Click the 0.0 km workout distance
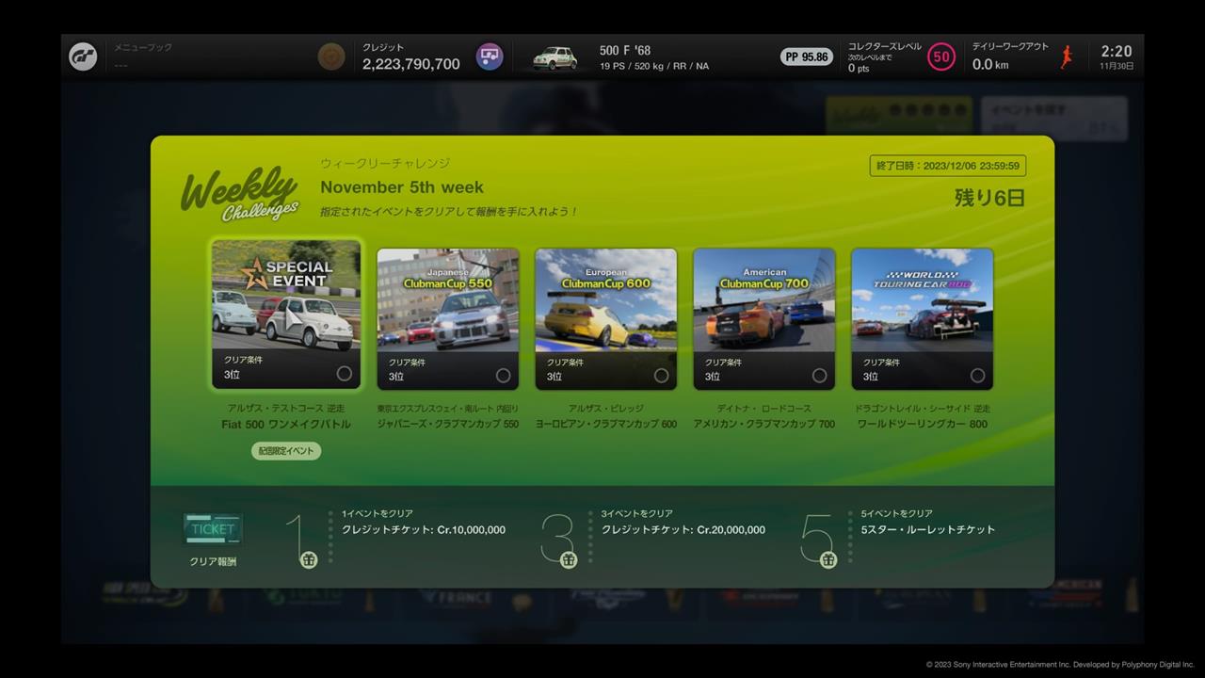Viewport: 1205px width, 678px height. (x=990, y=64)
